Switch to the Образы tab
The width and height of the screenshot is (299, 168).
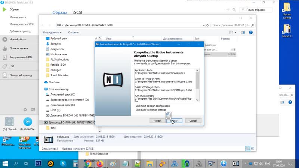pos(59,12)
